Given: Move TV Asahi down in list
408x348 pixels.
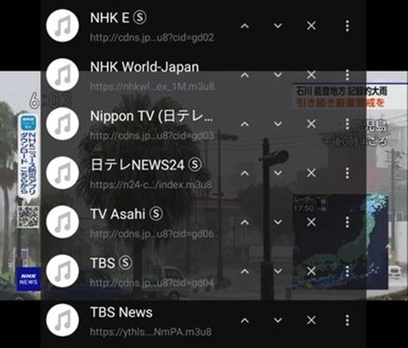Looking at the screenshot, I should [278, 222].
